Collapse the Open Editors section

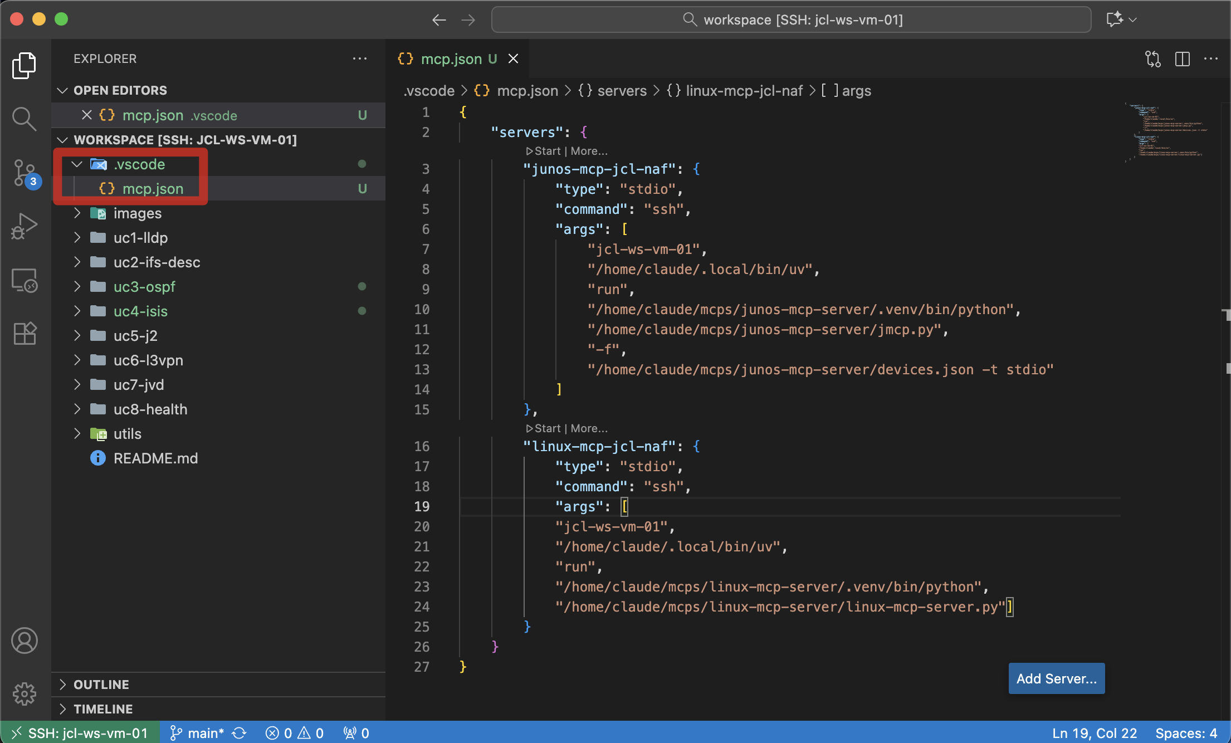tap(62, 90)
